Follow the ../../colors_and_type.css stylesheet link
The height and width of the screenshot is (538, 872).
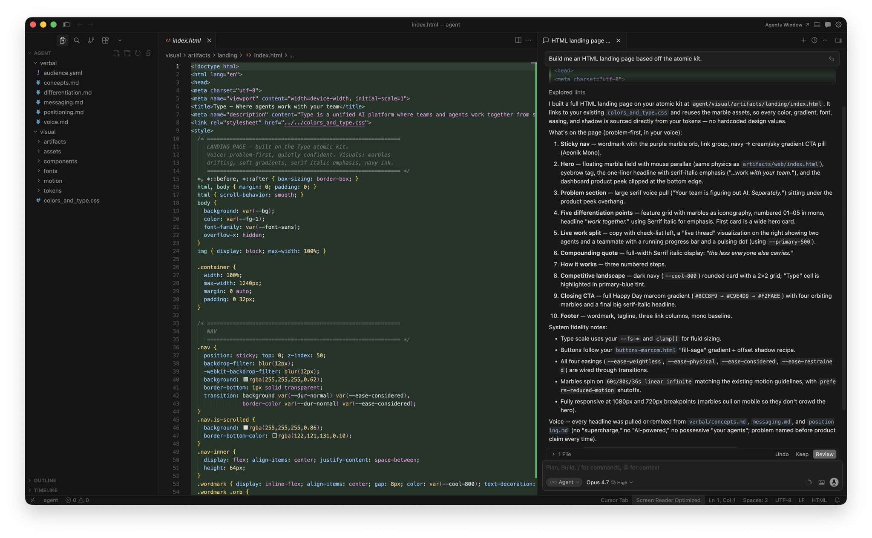tap(324, 123)
